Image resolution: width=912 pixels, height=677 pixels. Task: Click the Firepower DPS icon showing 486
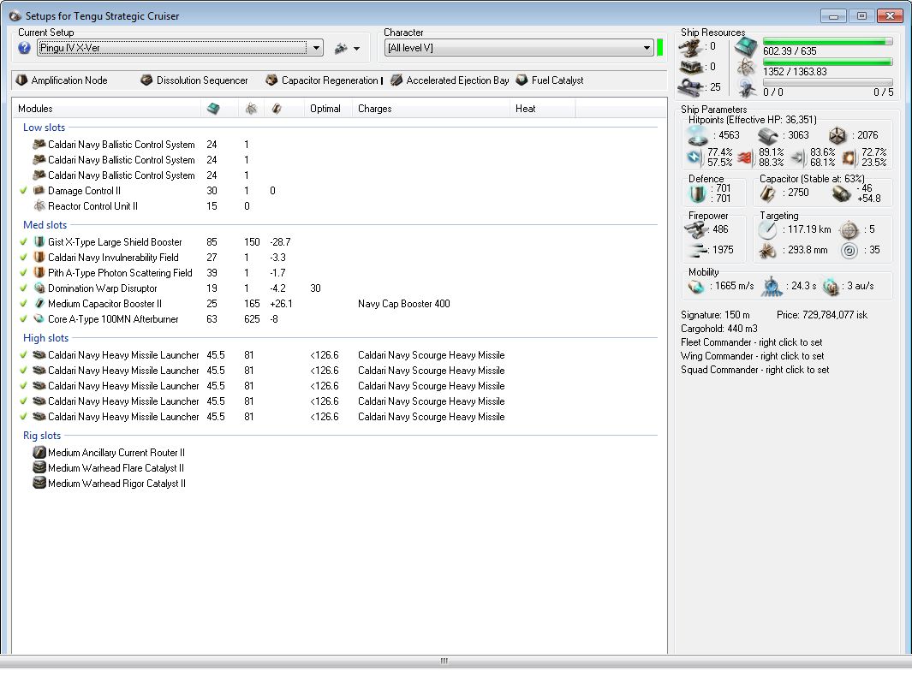[695, 229]
